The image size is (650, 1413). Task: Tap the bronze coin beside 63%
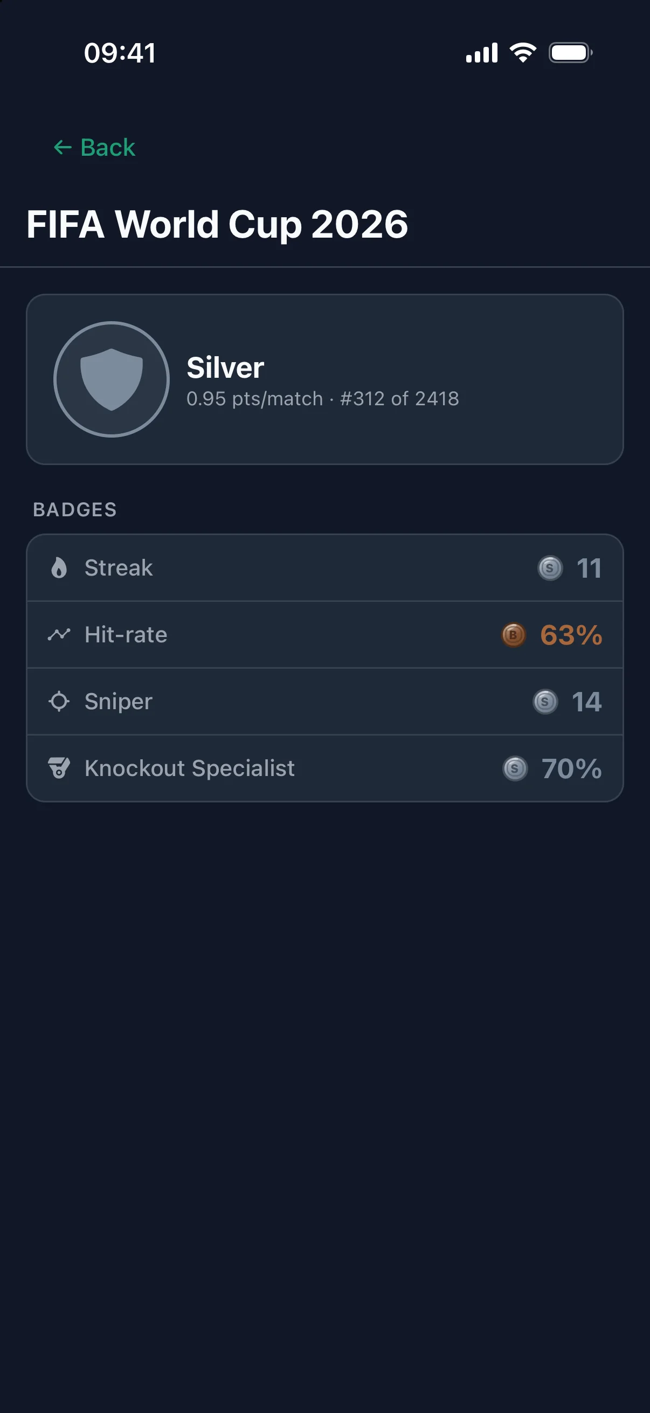[x=514, y=635]
